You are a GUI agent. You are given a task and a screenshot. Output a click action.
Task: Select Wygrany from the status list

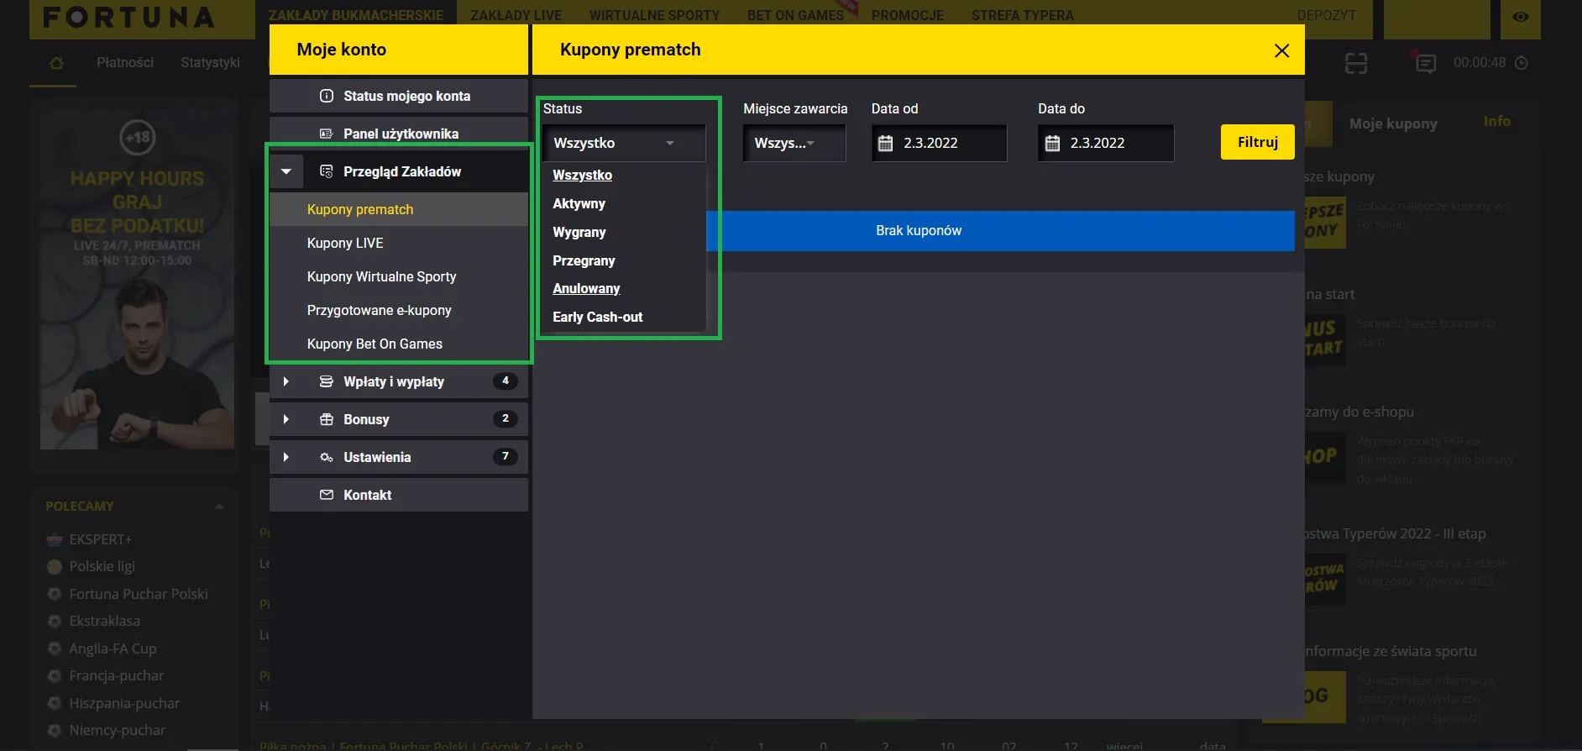pyautogui.click(x=579, y=232)
